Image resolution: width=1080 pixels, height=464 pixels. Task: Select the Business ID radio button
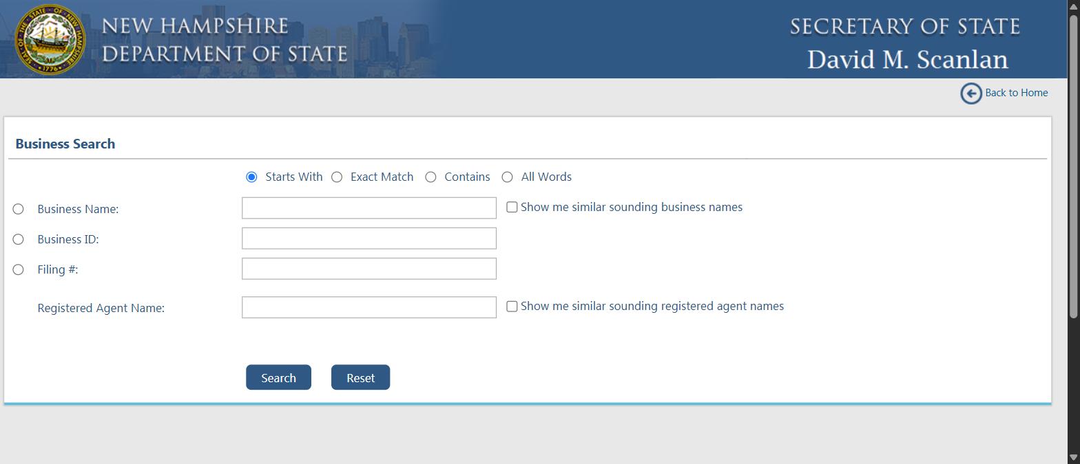[19, 239]
